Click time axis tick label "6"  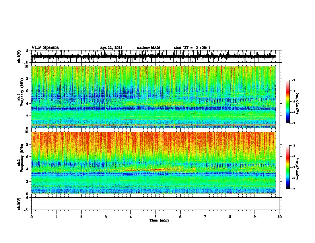(181, 217)
